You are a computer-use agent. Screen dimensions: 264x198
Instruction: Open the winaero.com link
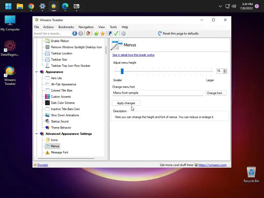click(x=212, y=165)
